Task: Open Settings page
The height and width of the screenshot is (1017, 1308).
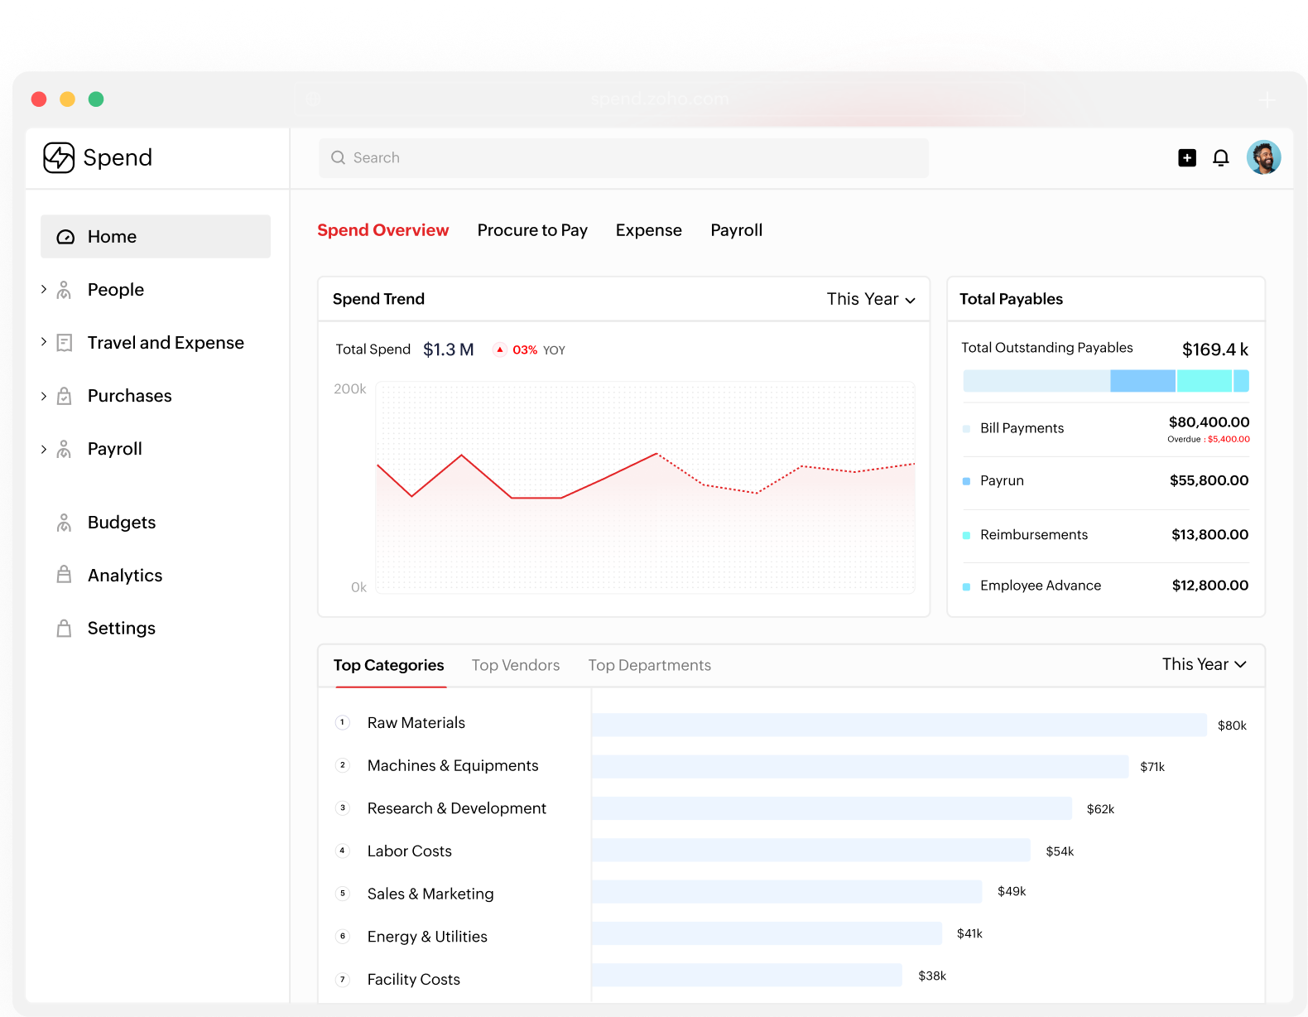Action: point(122,629)
